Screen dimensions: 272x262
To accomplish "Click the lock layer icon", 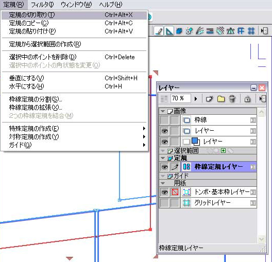I will point(247,99).
